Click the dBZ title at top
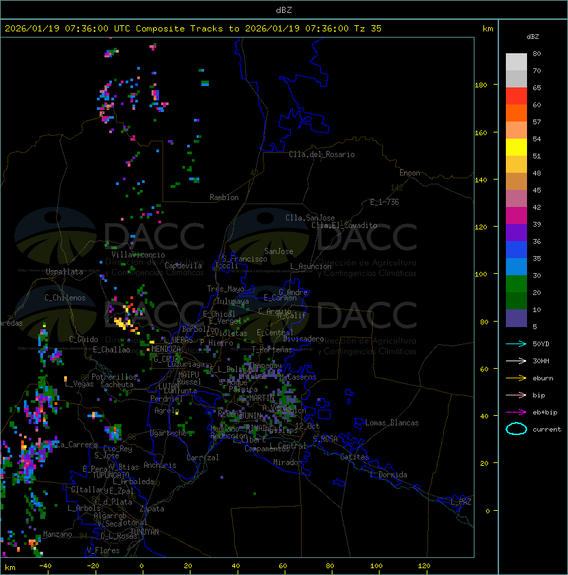The height and width of the screenshot is (575, 568). 284,10
